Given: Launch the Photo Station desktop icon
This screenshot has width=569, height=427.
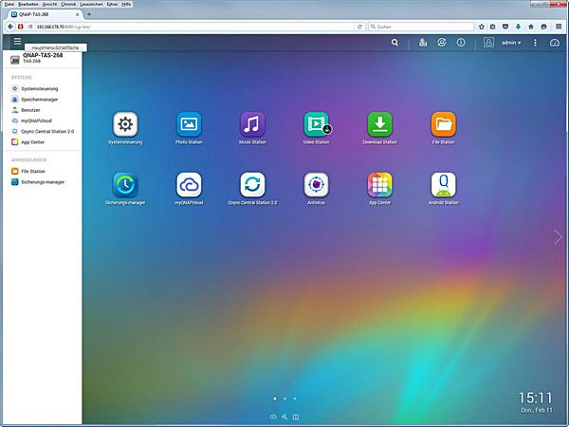Looking at the screenshot, I should 189,124.
